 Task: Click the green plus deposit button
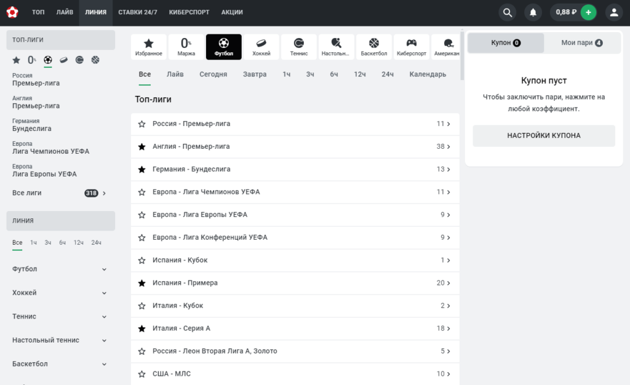coord(588,12)
